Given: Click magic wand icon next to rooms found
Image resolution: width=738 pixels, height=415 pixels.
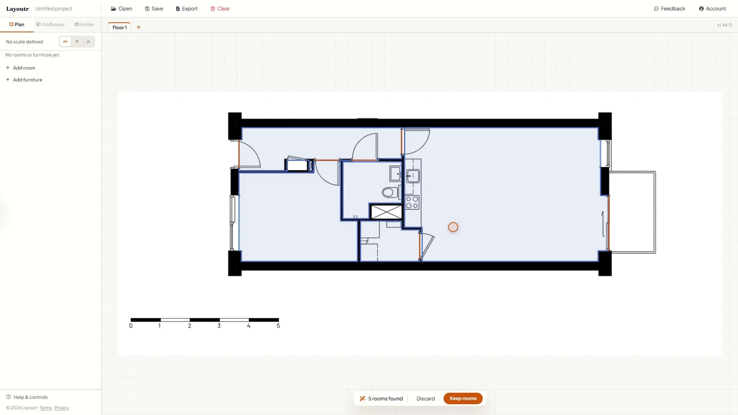Looking at the screenshot, I should (x=362, y=398).
